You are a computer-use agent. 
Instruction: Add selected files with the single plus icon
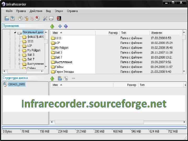[60, 26]
